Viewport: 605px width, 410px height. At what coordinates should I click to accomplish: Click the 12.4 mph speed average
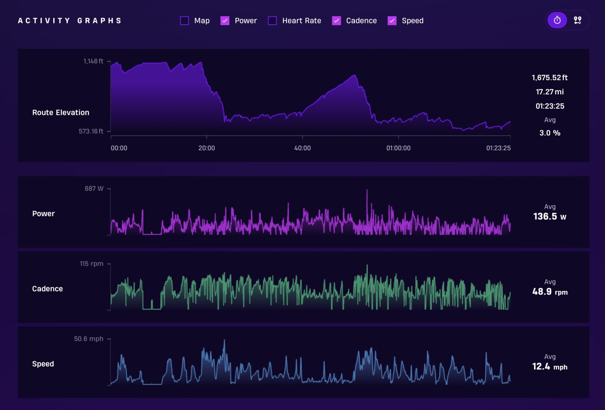click(550, 366)
